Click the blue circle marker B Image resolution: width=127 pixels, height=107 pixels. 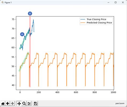[30, 14]
